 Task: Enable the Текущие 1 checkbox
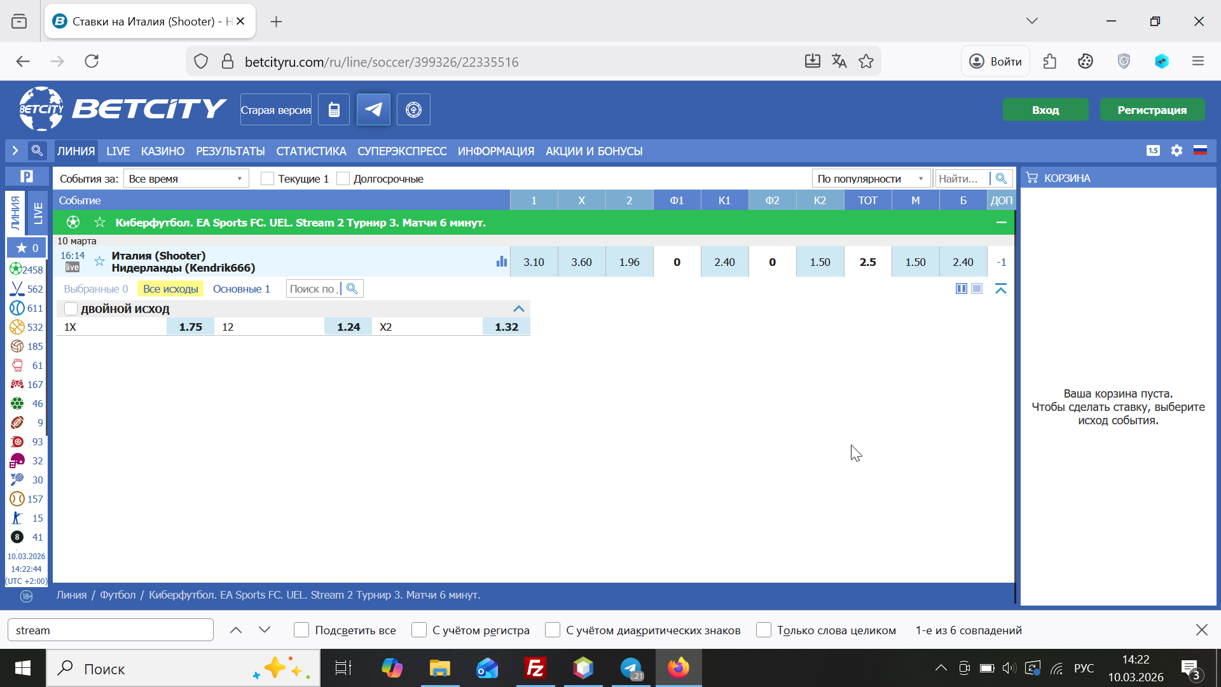pyautogui.click(x=268, y=179)
